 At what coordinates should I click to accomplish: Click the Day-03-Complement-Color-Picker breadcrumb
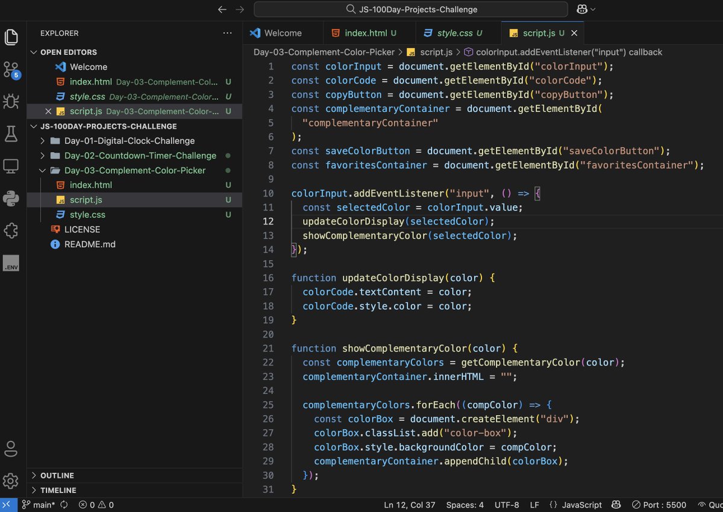pos(324,52)
